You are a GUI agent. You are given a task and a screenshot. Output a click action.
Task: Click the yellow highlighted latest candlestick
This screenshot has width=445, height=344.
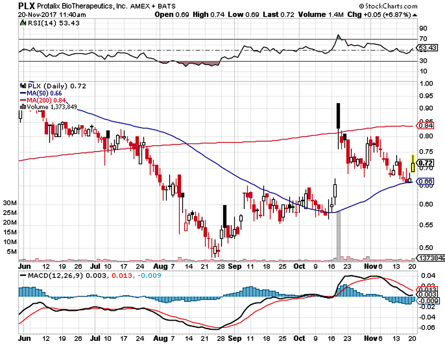413,163
